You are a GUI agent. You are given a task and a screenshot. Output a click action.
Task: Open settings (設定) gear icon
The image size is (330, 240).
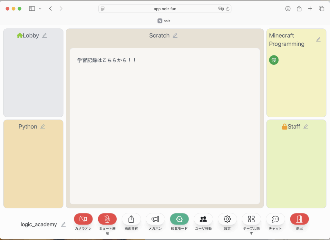click(x=227, y=219)
